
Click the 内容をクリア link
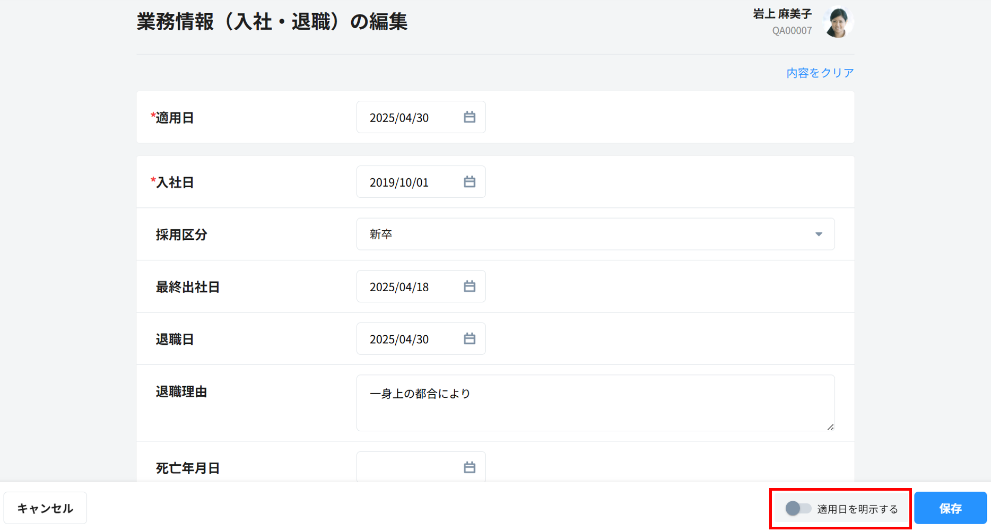click(x=820, y=73)
